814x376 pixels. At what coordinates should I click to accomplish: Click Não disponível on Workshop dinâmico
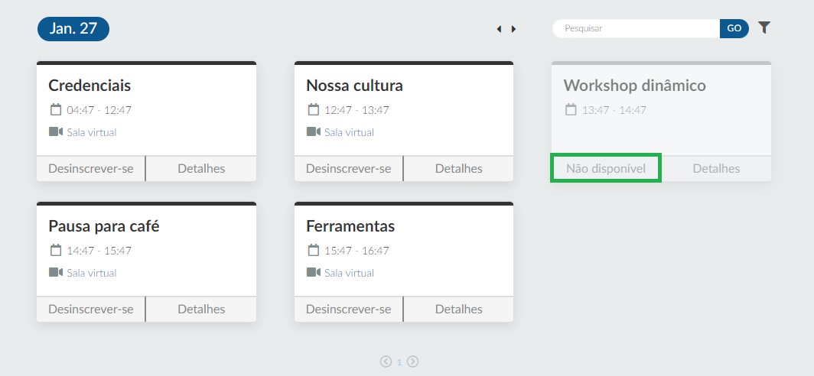pyautogui.click(x=606, y=169)
